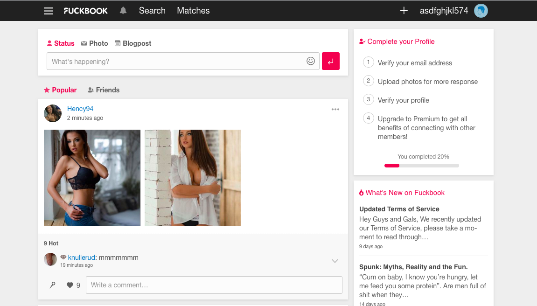Expand the comment chevron
The image size is (537, 306).
tap(335, 261)
